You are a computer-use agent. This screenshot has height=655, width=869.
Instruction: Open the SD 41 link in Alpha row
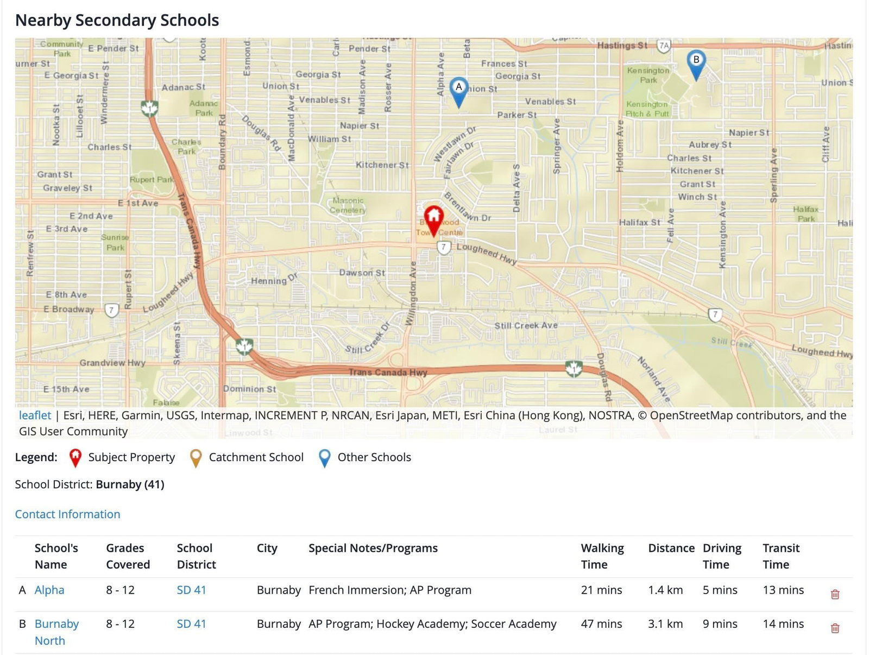(x=191, y=590)
